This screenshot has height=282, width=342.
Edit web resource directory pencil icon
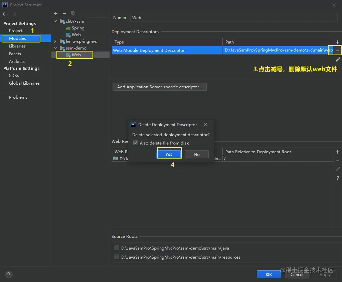tap(337, 169)
